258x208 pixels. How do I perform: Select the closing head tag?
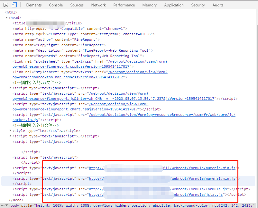point(16,200)
